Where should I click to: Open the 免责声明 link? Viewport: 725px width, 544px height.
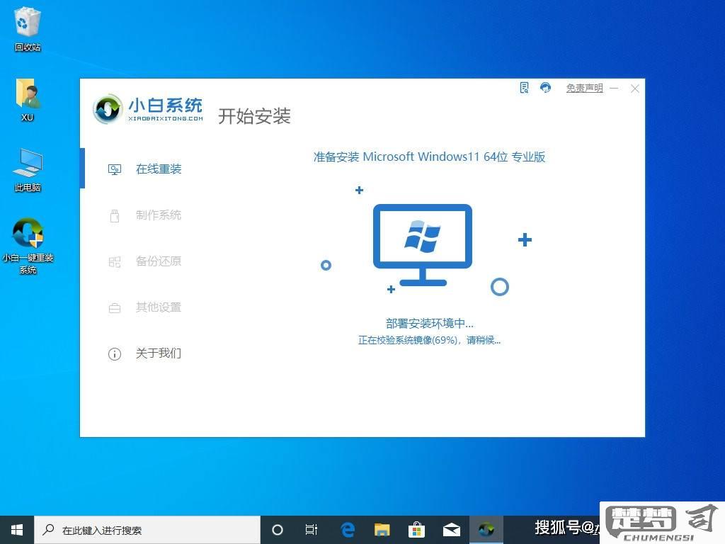584,88
